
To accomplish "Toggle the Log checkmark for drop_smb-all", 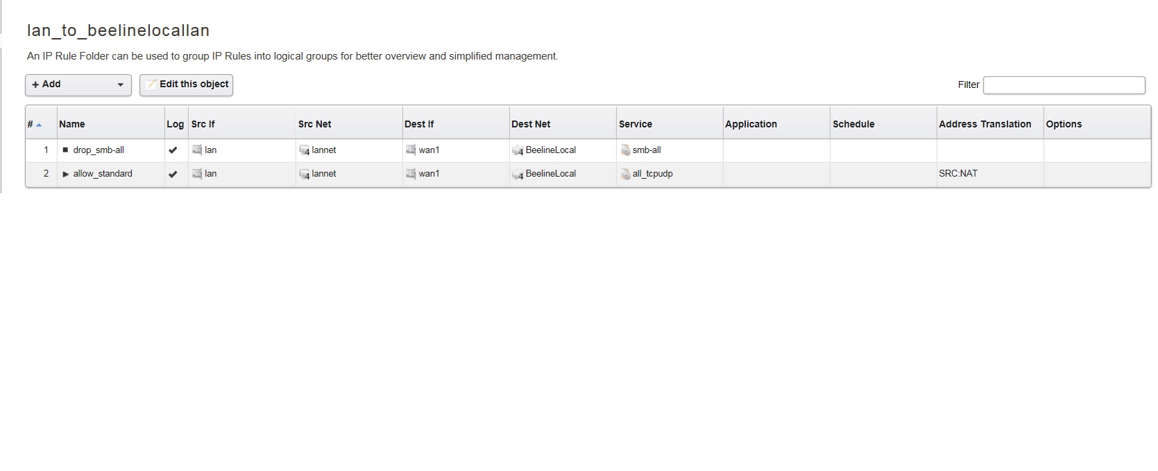I will 173,150.
